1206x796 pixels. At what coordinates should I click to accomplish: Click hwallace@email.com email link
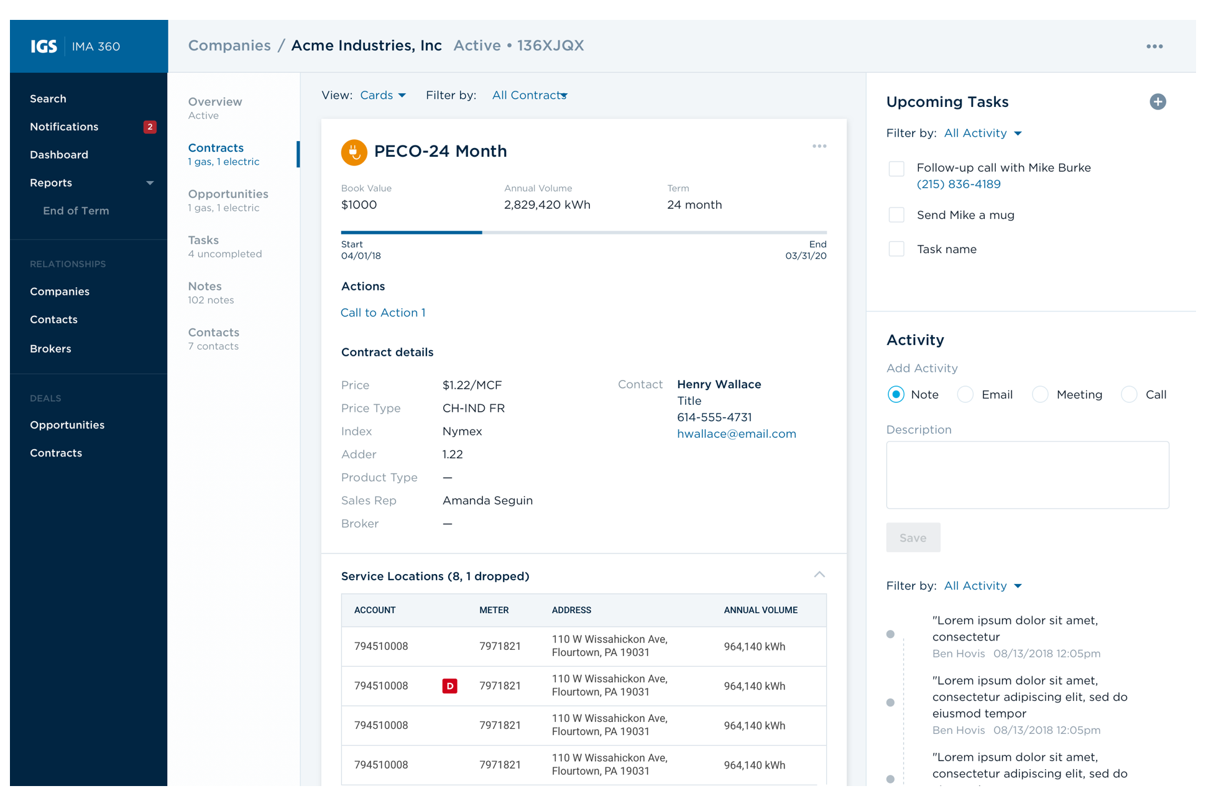tap(737, 434)
